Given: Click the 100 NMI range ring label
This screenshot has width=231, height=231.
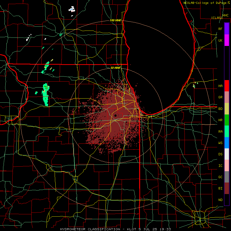Looking at the screenshot, I should [x=115, y=20].
